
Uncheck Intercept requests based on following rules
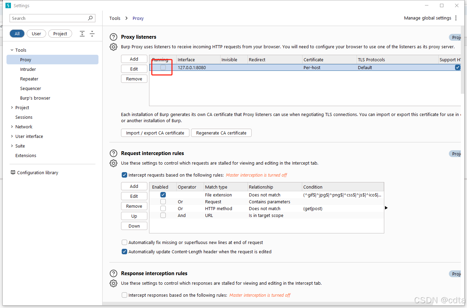tap(124, 175)
